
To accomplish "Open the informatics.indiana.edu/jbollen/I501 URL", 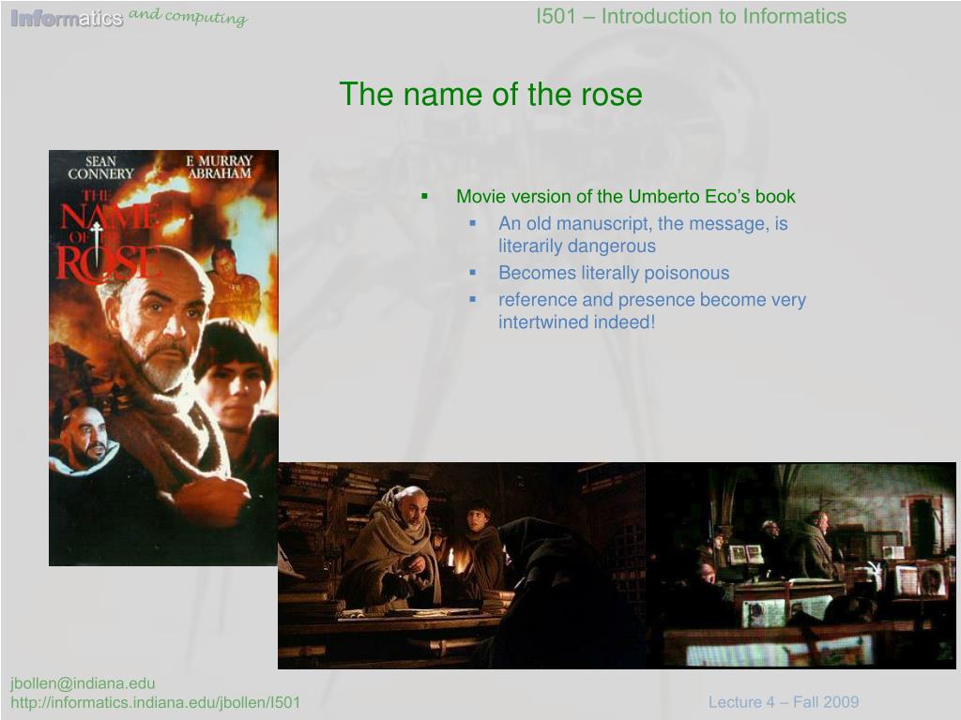I will click(156, 703).
